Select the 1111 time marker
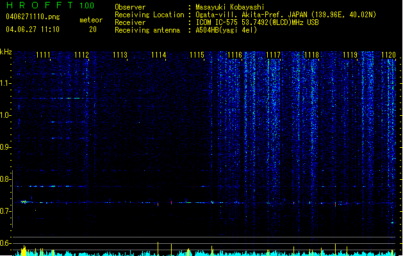Image resolution: width=403 pixels, height=256 pixels. pos(43,55)
